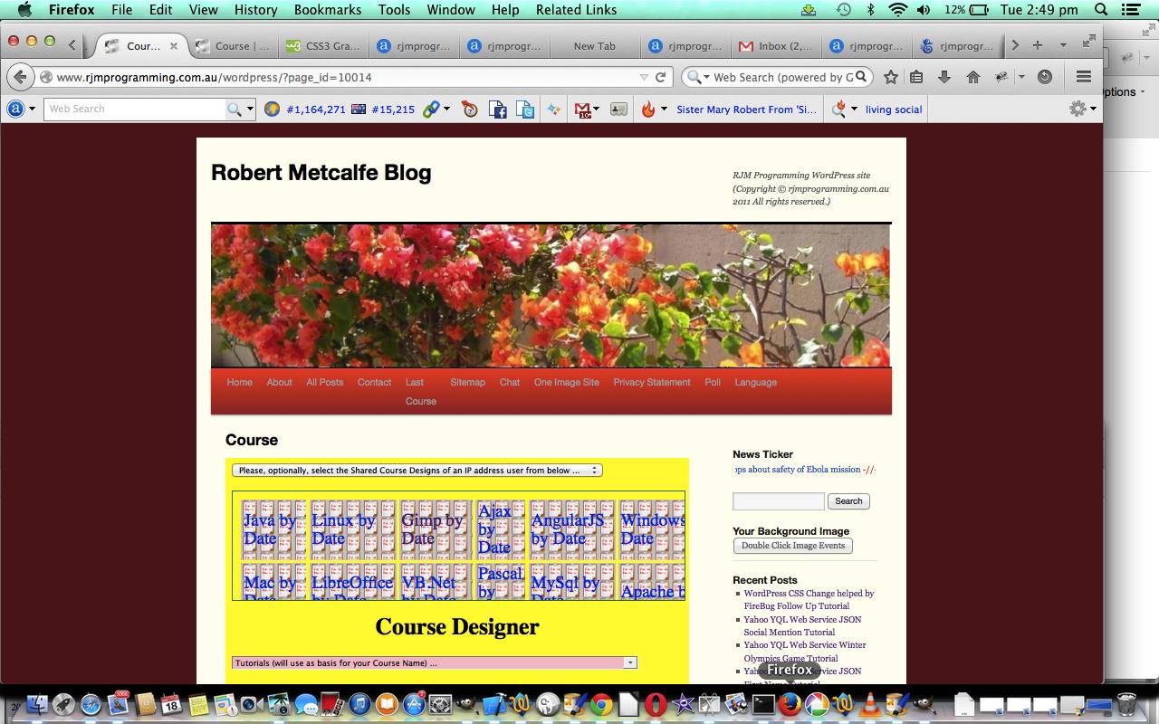Image resolution: width=1159 pixels, height=724 pixels.
Task: Open Alexa settings gear dropdown arrow
Action: [1093, 110]
